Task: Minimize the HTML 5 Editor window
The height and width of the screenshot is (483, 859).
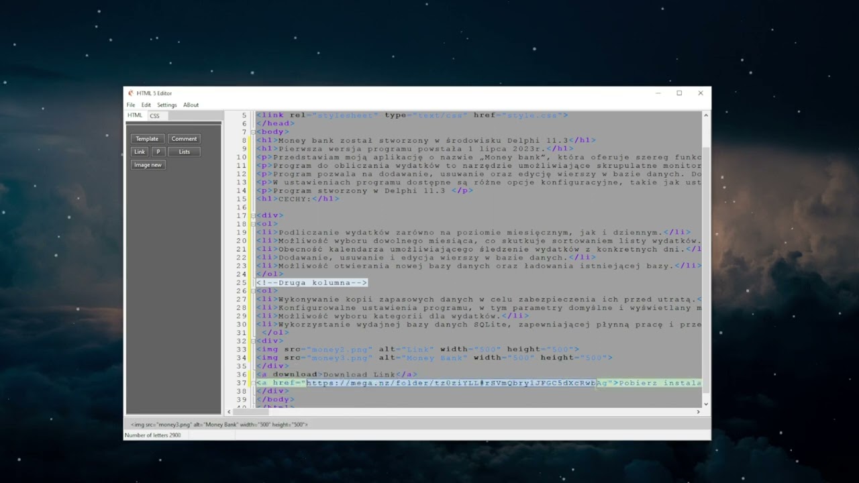Action: click(658, 93)
